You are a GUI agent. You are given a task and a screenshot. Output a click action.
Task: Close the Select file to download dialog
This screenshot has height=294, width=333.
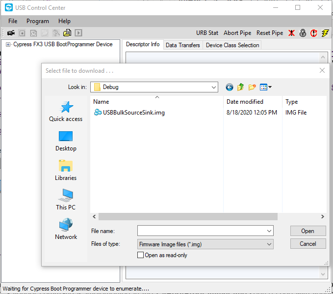click(322, 70)
